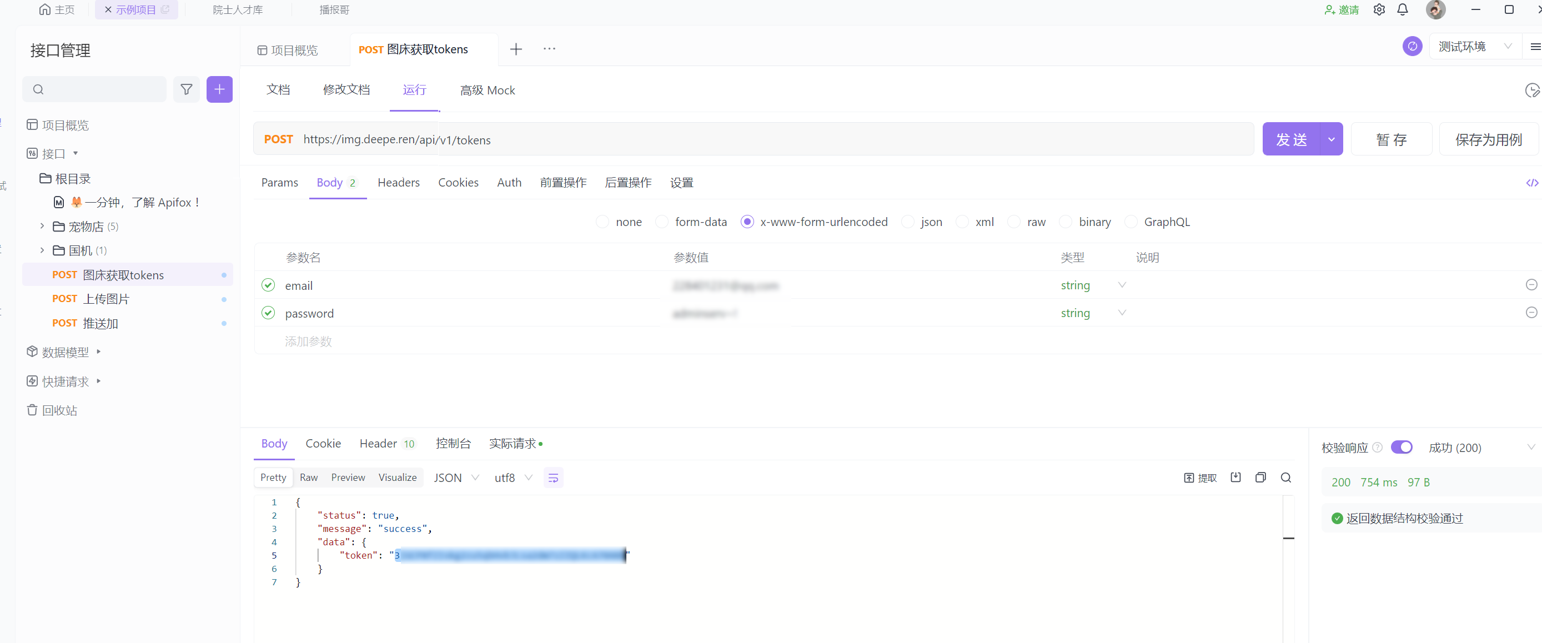Viewport: 1542px width, 643px height.
Task: Click the history clock icon beside Mock tabs
Action: 1533,91
